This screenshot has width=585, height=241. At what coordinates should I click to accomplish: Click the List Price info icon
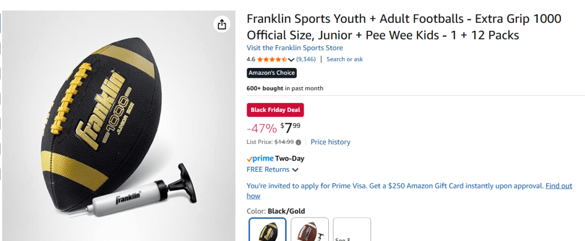(299, 142)
